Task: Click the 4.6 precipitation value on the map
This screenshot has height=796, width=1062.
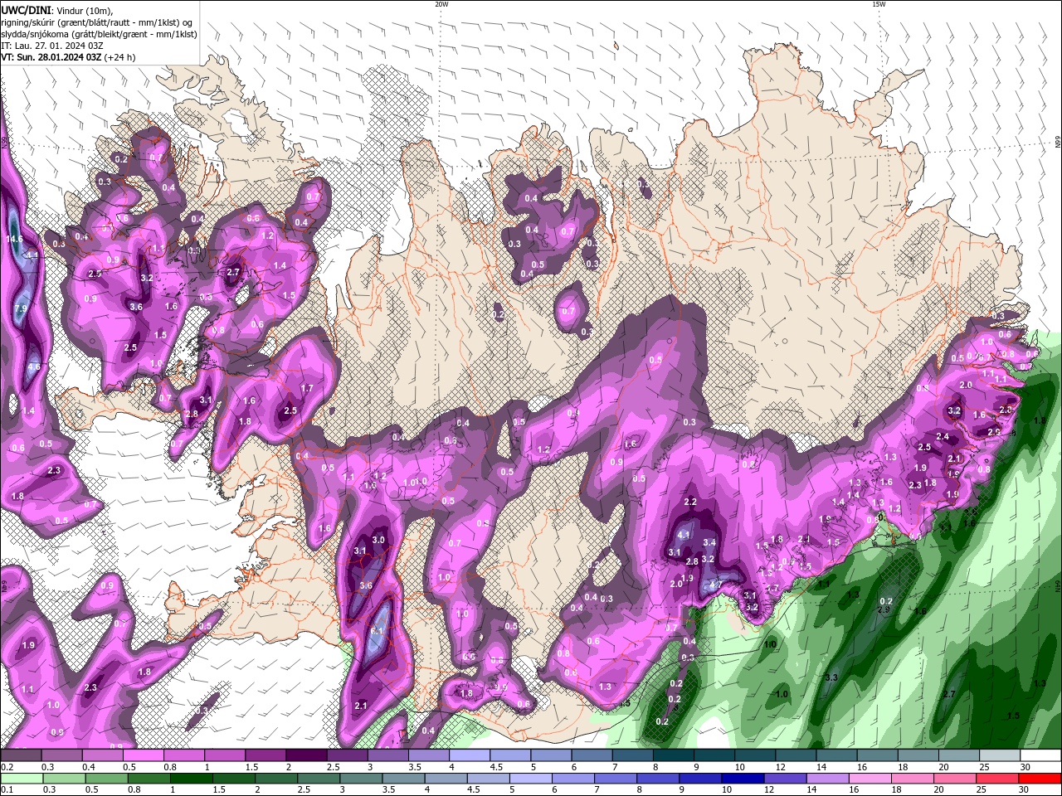Action: (34, 366)
